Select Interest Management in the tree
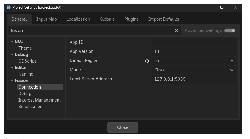Screen dimensions: 250x139 point(39,100)
